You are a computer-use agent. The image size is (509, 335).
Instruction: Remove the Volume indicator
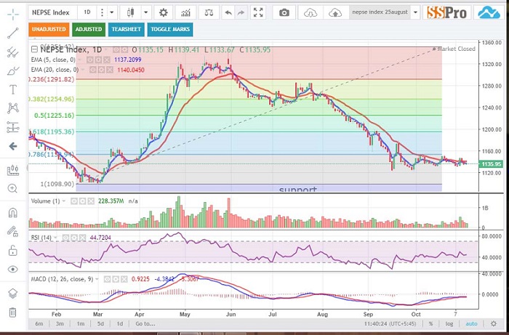(91, 201)
